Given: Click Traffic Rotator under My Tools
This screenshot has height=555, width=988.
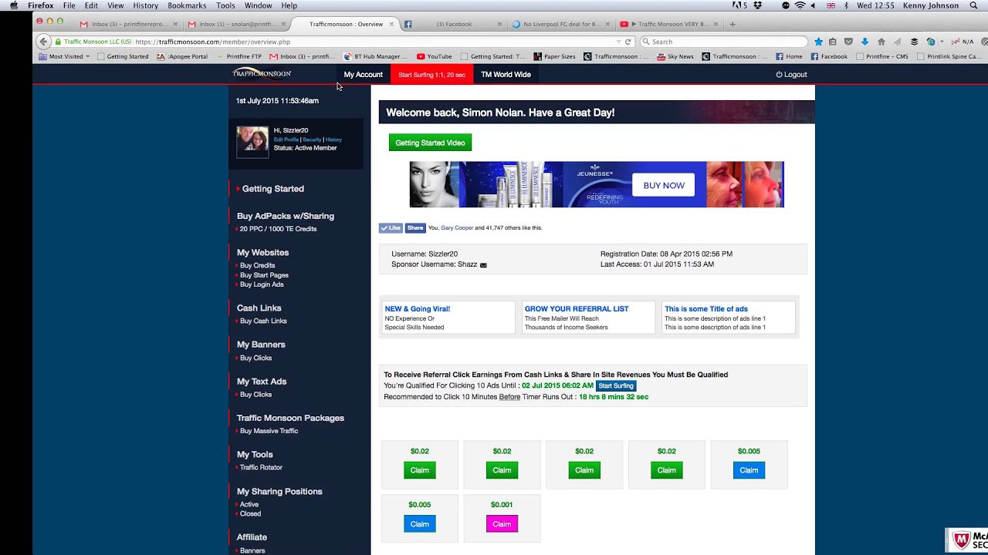Looking at the screenshot, I should [x=261, y=467].
